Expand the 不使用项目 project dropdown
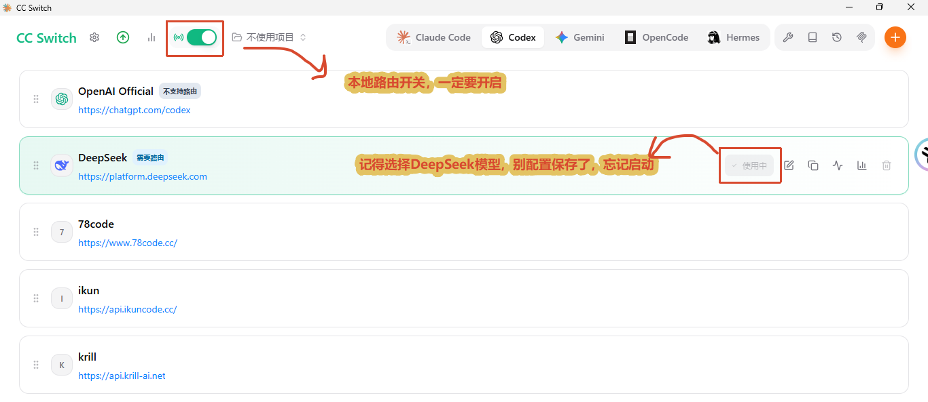The height and width of the screenshot is (402, 928). [x=270, y=37]
